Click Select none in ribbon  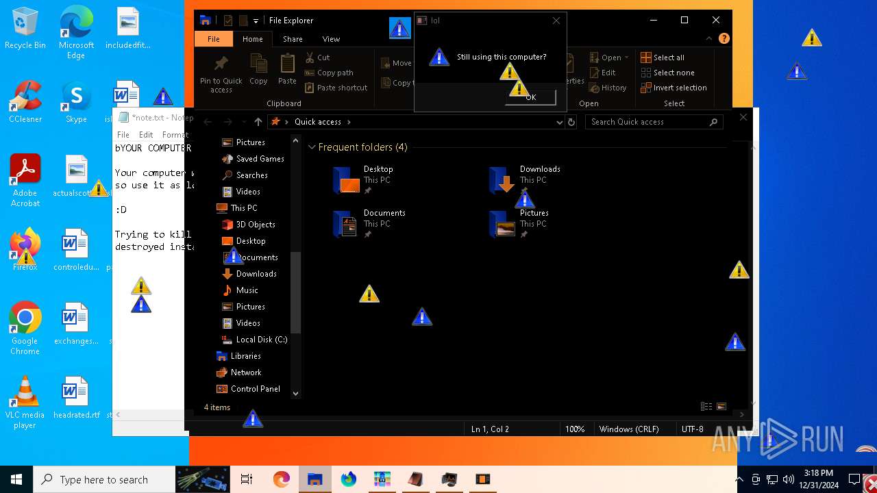pos(667,73)
